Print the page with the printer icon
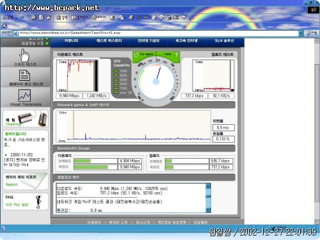The image size is (320, 240). coord(131,18)
